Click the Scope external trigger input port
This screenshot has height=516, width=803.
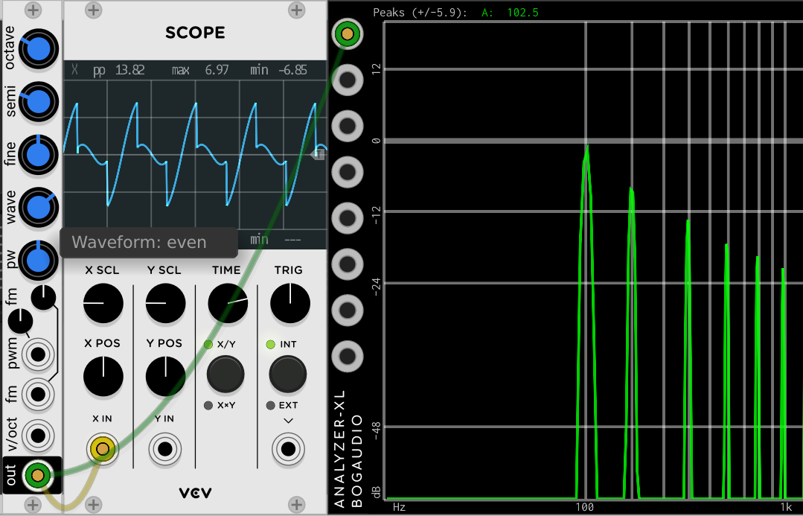(x=287, y=449)
